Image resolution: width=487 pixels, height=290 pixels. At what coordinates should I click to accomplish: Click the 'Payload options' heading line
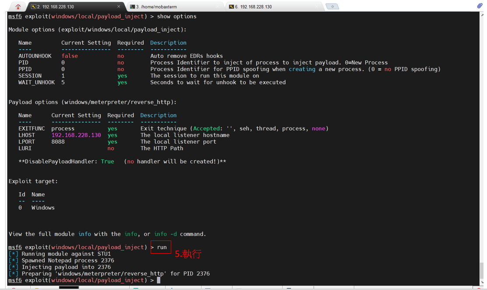click(x=92, y=102)
